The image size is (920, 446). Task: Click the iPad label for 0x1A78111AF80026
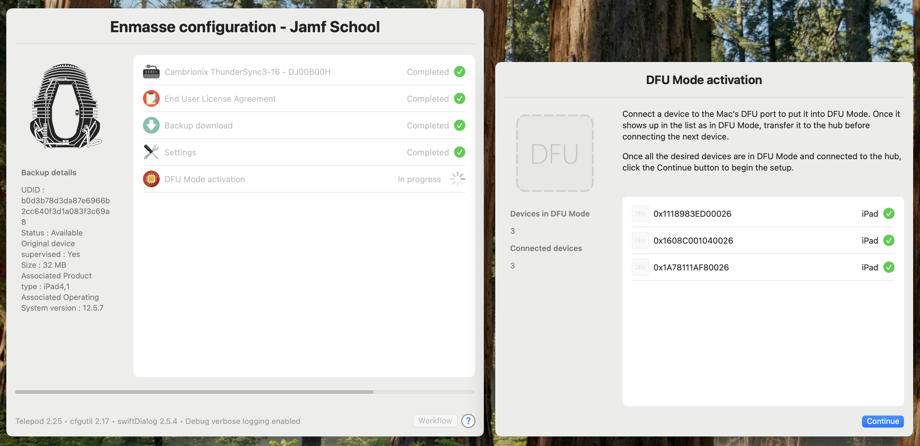[869, 267]
